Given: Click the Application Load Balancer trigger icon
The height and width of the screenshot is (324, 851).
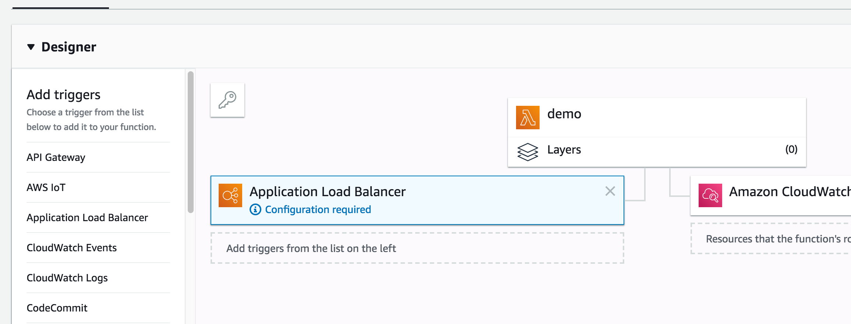Looking at the screenshot, I should tap(230, 195).
